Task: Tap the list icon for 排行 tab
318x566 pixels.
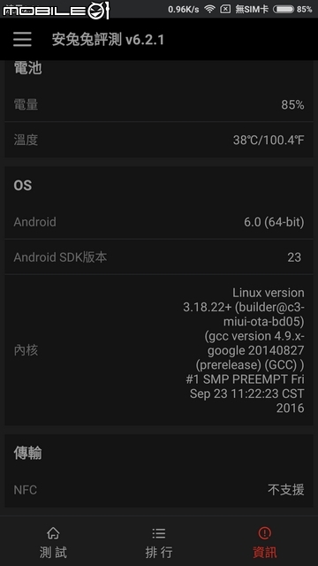Action: [x=159, y=532]
